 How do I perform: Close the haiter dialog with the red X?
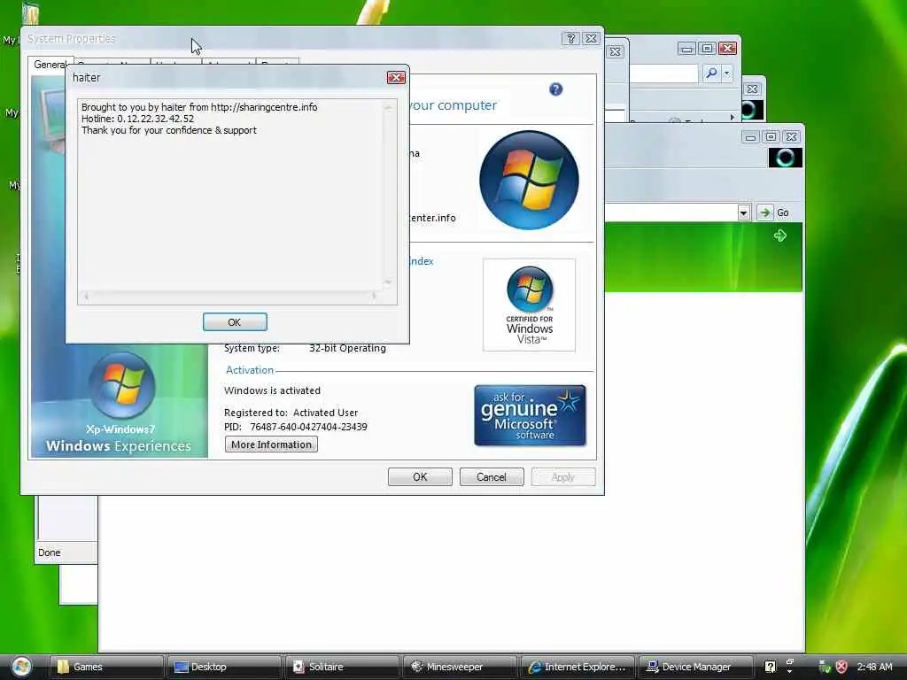point(396,78)
